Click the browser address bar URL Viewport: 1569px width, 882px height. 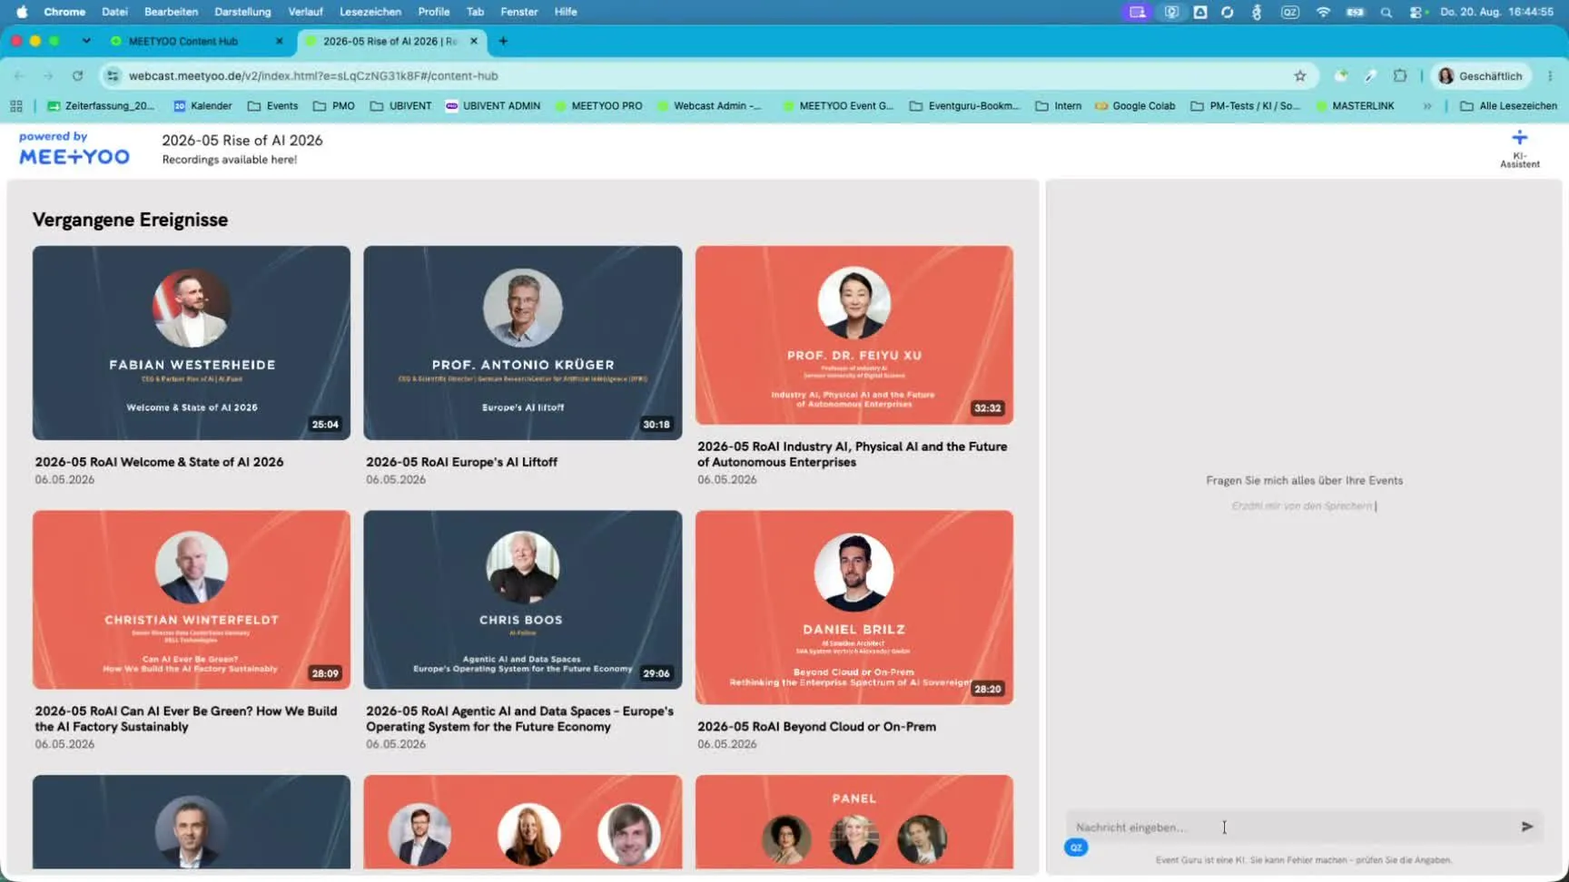tap(313, 76)
